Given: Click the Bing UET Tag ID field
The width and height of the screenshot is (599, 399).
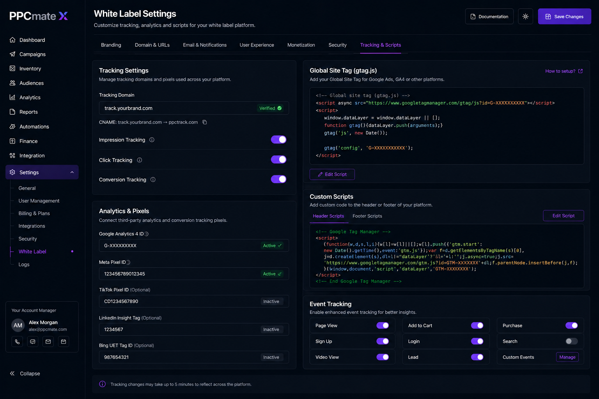Looking at the screenshot, I should pyautogui.click(x=194, y=357).
